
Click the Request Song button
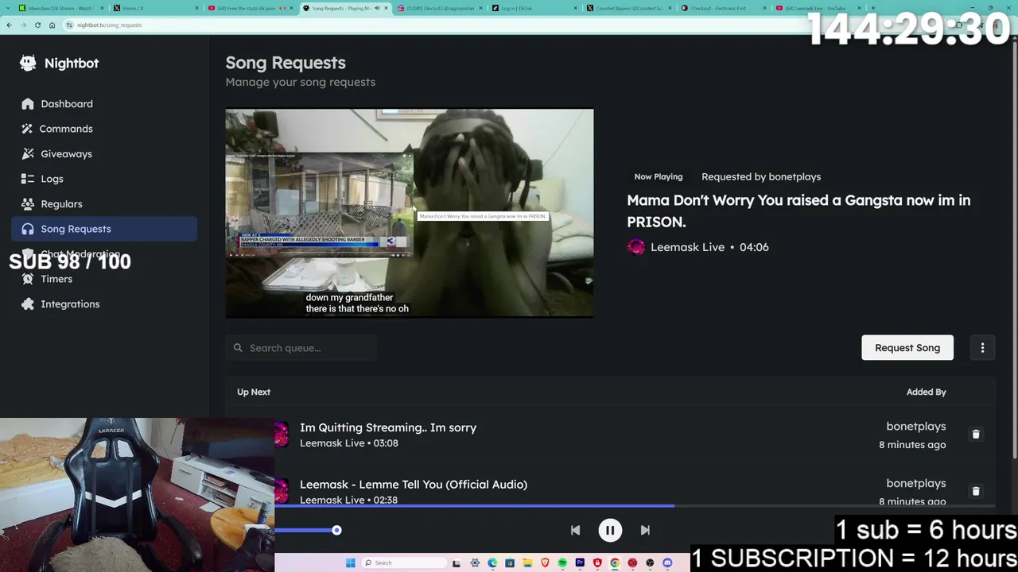(x=907, y=348)
